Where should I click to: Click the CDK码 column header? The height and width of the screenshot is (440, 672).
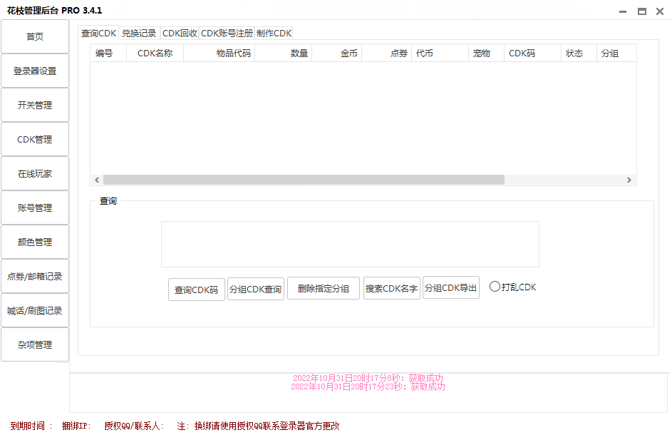(x=533, y=53)
